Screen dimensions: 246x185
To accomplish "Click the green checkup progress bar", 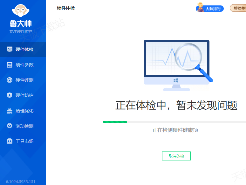I will [174, 122].
